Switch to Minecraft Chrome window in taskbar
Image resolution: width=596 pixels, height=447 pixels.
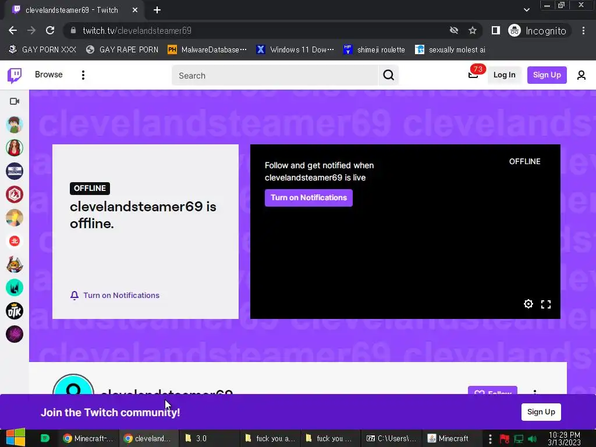click(88, 438)
